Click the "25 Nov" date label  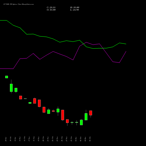click(x=57, y=139)
